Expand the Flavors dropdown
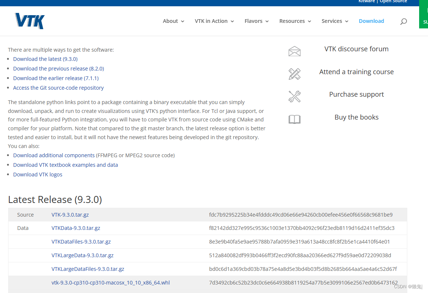 [254, 21]
